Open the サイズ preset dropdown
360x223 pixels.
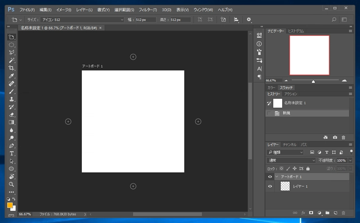(x=82, y=20)
